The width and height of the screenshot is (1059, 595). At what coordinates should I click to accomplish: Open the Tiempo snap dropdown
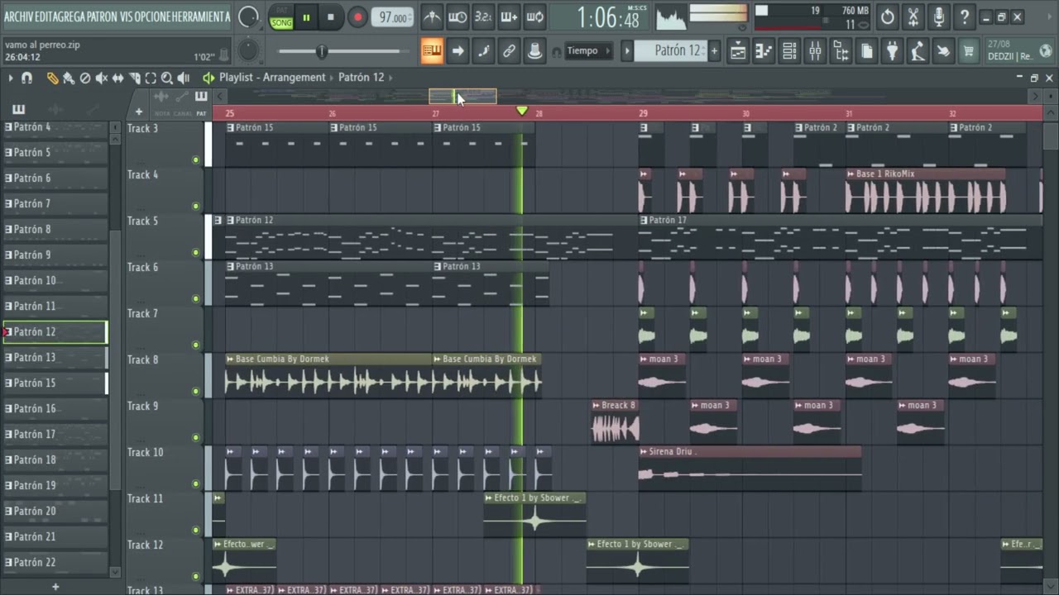(x=588, y=51)
